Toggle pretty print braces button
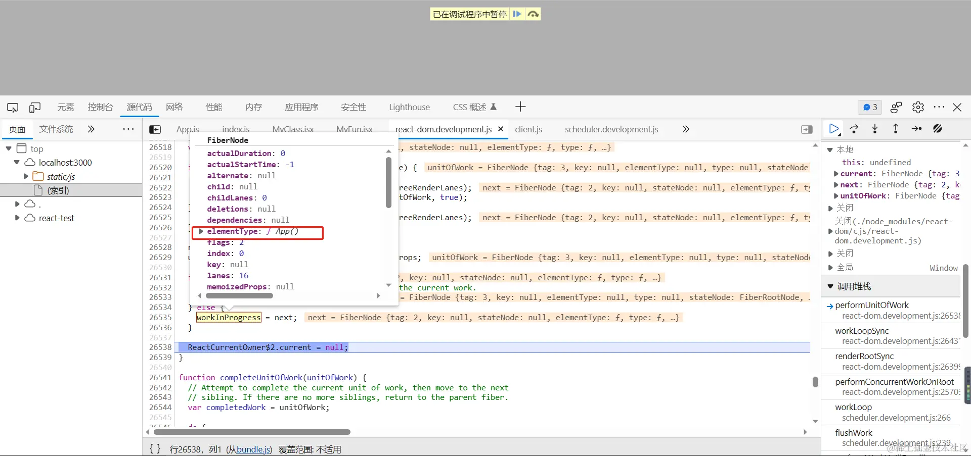 [x=155, y=449]
